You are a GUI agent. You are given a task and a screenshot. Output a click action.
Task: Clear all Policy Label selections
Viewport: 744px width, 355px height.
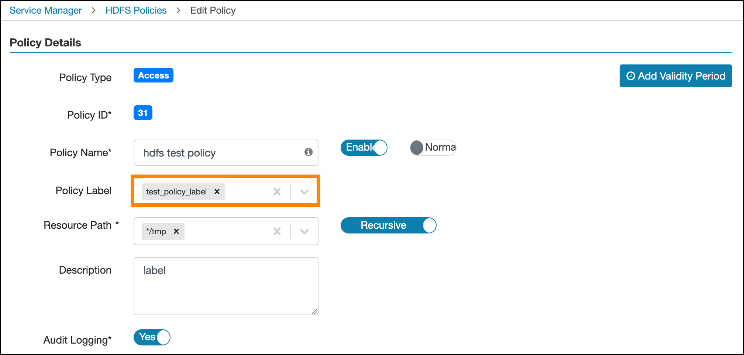[277, 191]
